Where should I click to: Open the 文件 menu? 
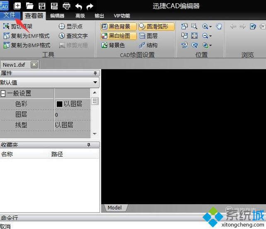(10, 15)
